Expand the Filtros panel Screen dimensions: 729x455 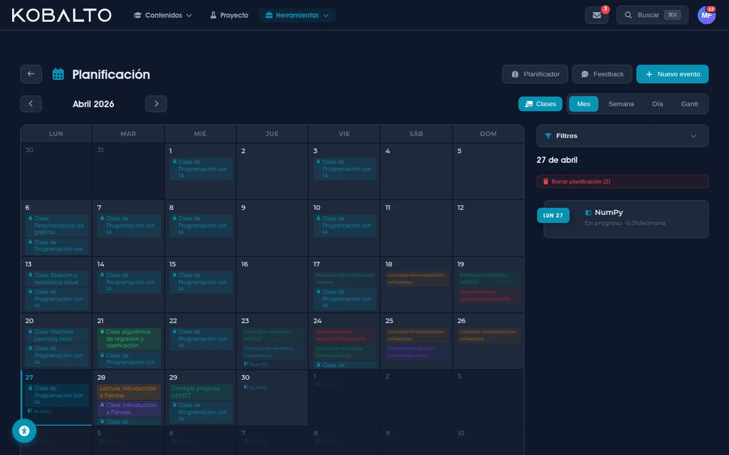pyautogui.click(x=623, y=135)
